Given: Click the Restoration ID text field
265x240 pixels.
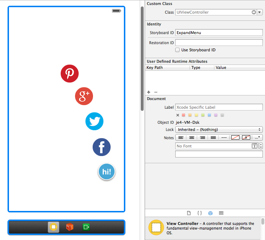Looking at the screenshot, I should coord(219,43).
